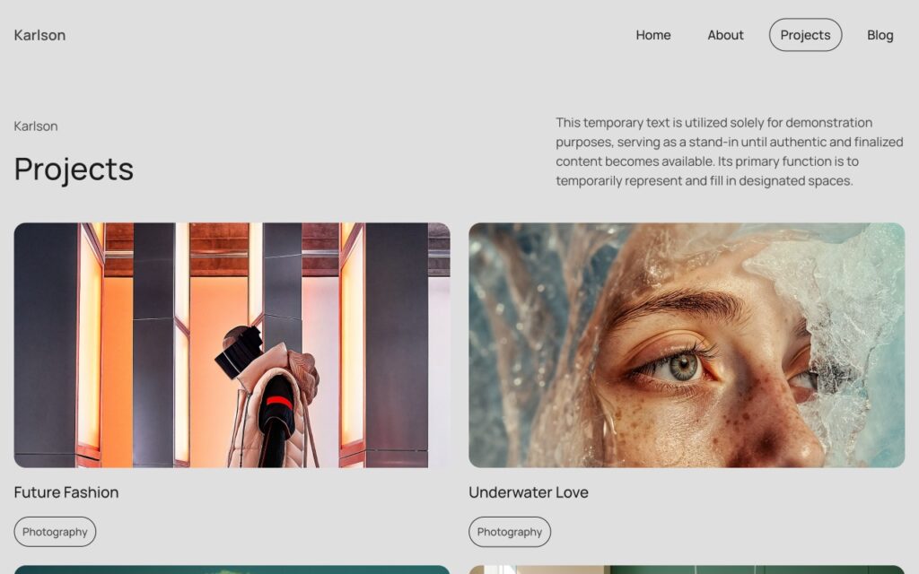Open the partially visible project thumbnail at bottom right
This screenshot has height=574, width=919.
coord(687,570)
